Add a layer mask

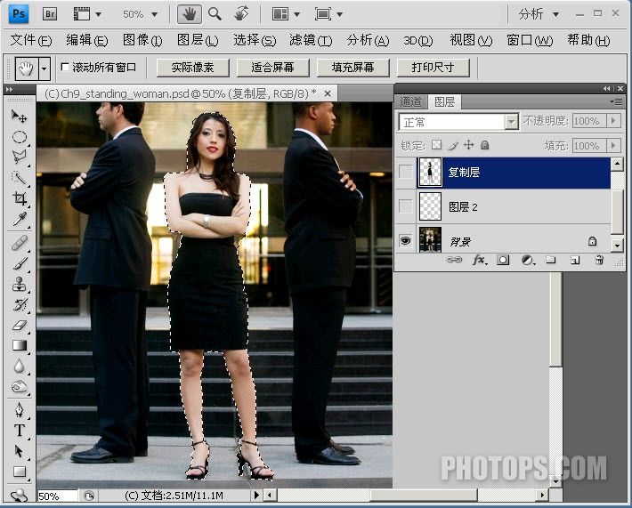pyautogui.click(x=503, y=260)
